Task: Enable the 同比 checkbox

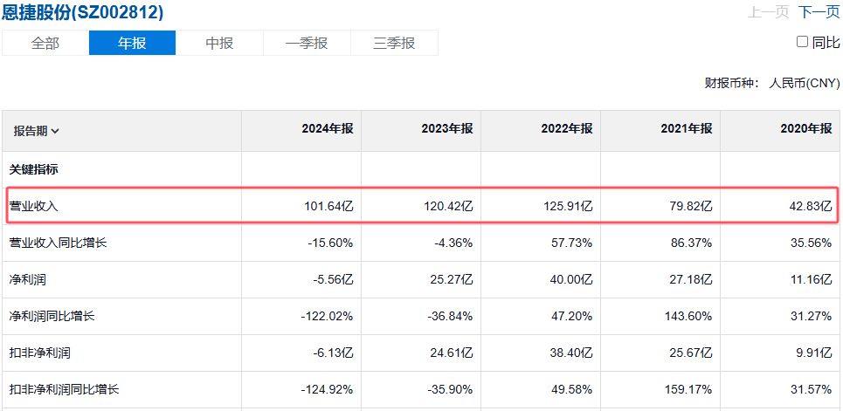Action: 802,42
